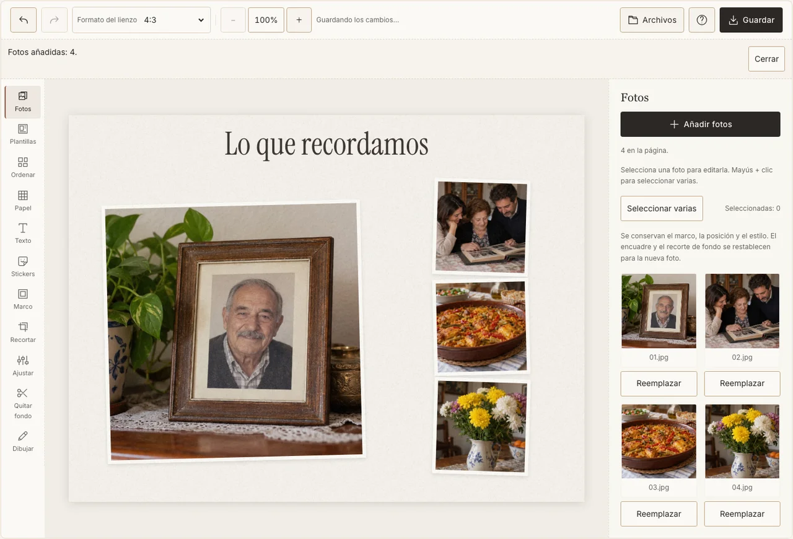Select the 01.jpg thumbnail in panel
The image size is (793, 539).
point(659,311)
